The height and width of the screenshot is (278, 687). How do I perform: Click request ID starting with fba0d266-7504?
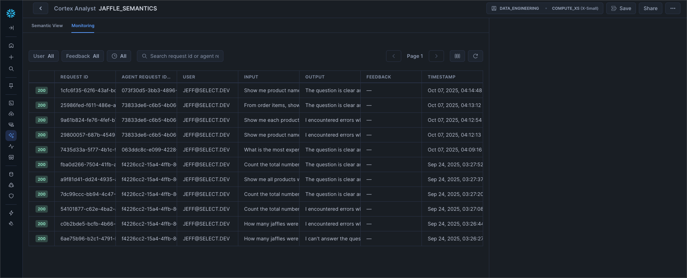[88, 164]
